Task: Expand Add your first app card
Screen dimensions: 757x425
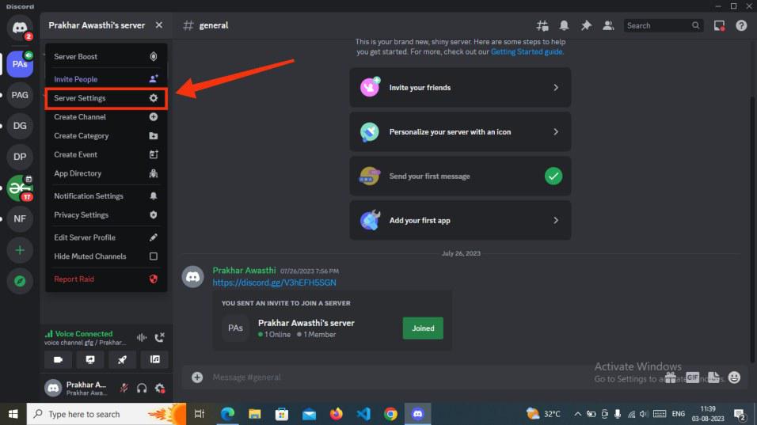Action: click(x=460, y=221)
